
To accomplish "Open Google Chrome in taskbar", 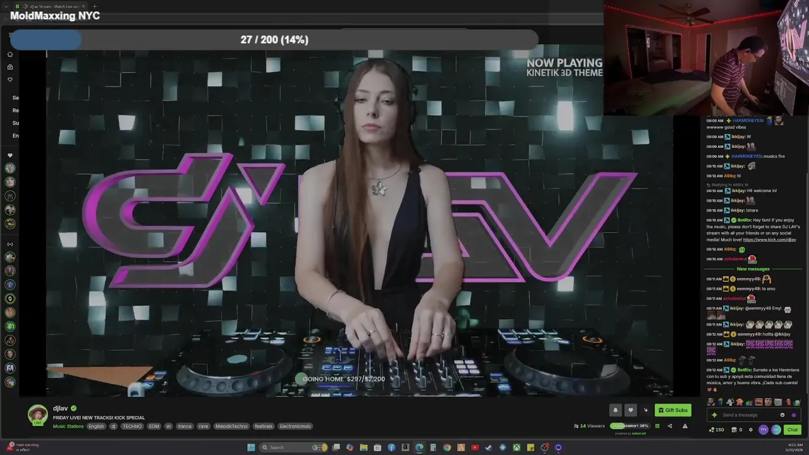I will pos(447,447).
